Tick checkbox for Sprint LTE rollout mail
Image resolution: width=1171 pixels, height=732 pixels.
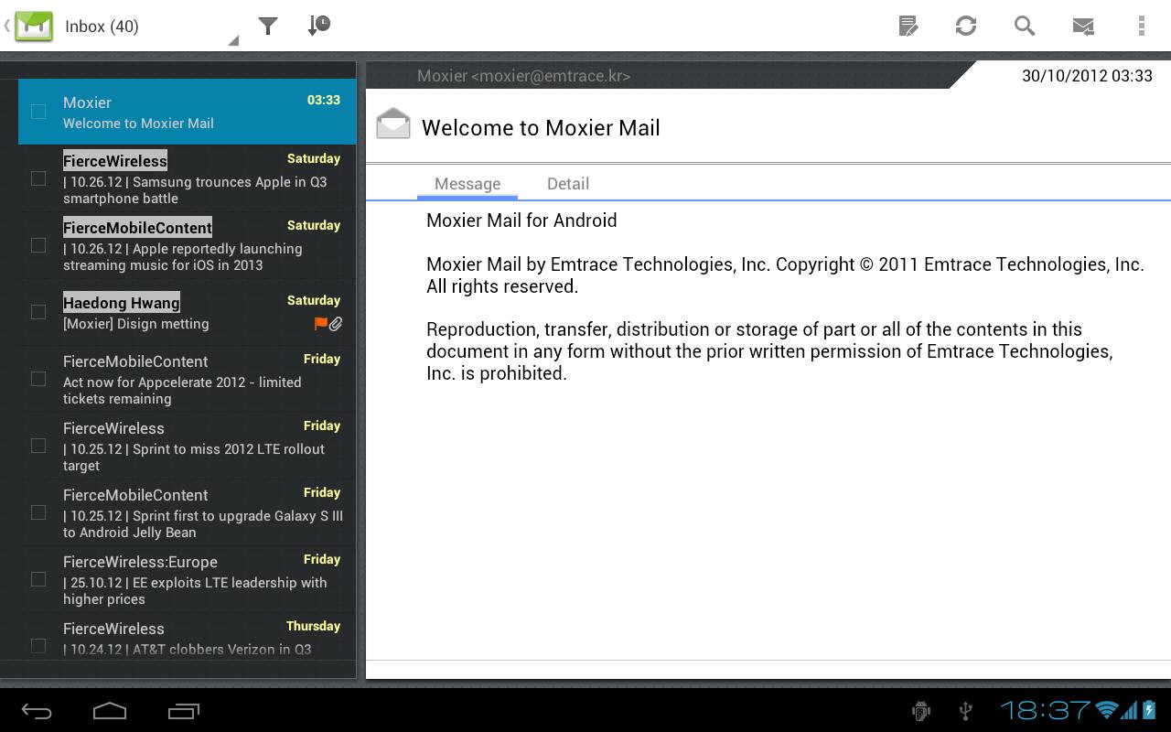point(38,446)
